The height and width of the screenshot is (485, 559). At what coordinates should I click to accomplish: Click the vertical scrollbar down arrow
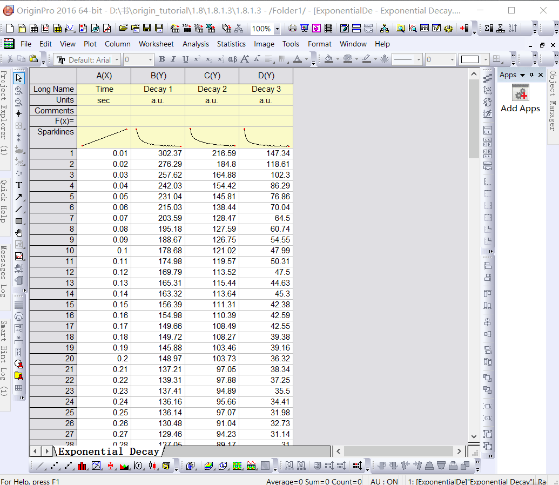(474, 436)
